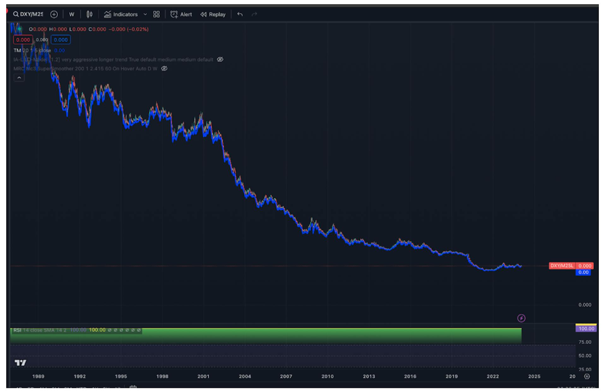Show the hidden IA-LUO-Model indicator
This screenshot has width=606, height=392.
(220, 60)
